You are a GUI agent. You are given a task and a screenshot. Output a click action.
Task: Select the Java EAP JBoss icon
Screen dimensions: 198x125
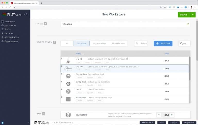coord(68,69)
